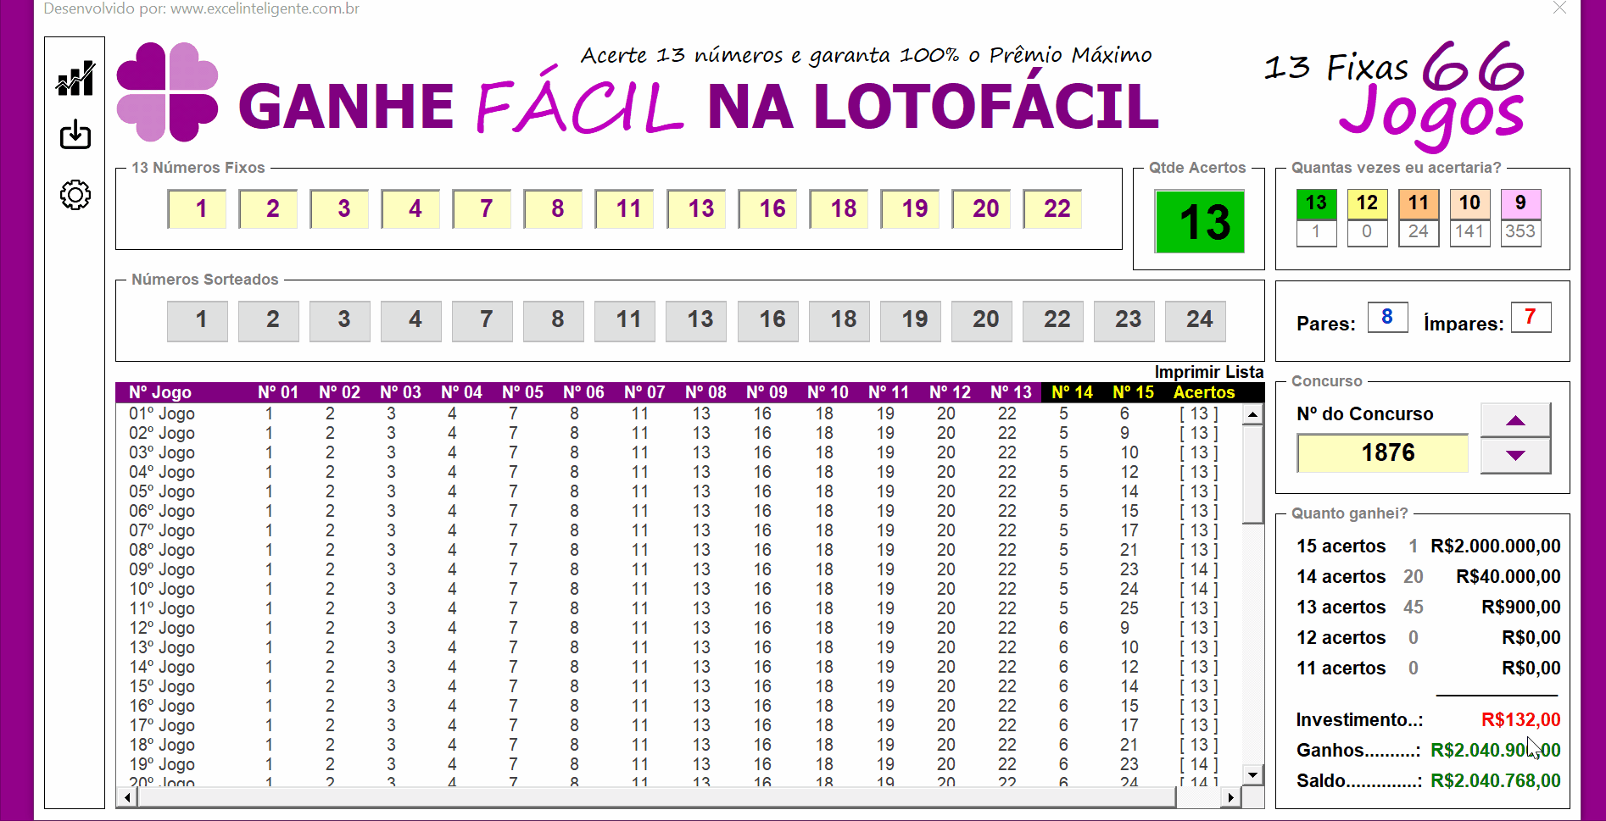Click R$40.000,00 prize for 14 acertos
This screenshot has height=821, width=1606.
coord(1508,577)
